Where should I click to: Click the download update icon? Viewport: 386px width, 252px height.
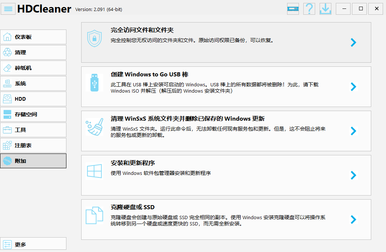[325, 9]
